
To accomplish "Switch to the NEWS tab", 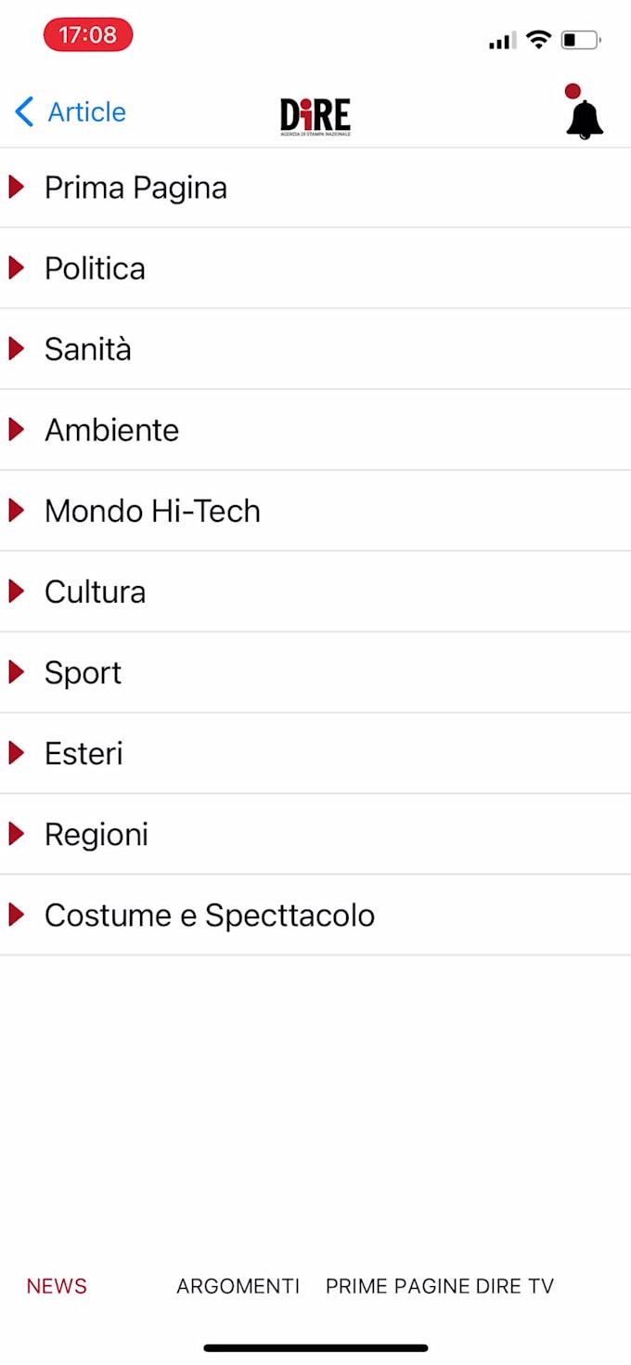I will tap(57, 1286).
